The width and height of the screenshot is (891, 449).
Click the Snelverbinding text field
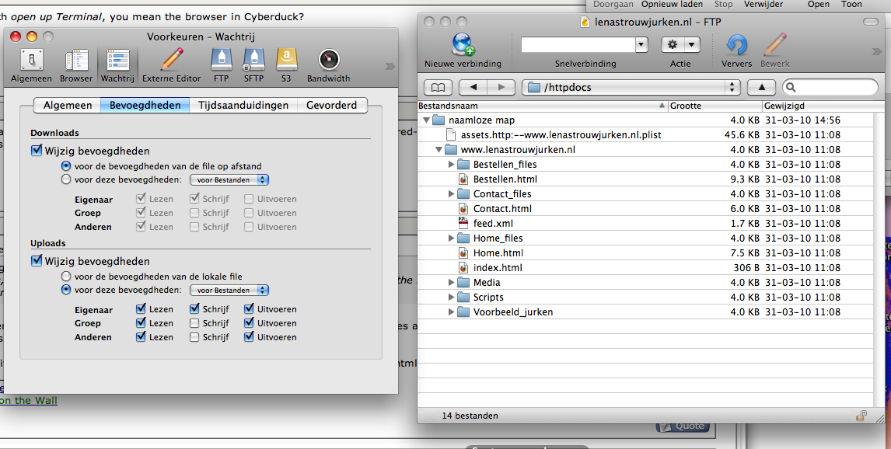[x=578, y=44]
